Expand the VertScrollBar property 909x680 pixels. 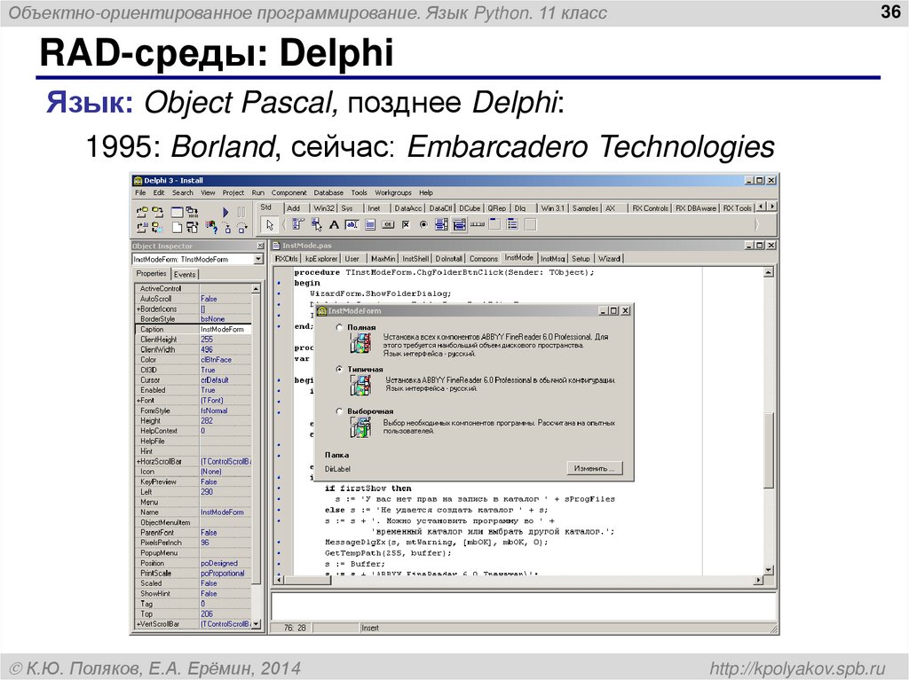pyautogui.click(x=138, y=624)
